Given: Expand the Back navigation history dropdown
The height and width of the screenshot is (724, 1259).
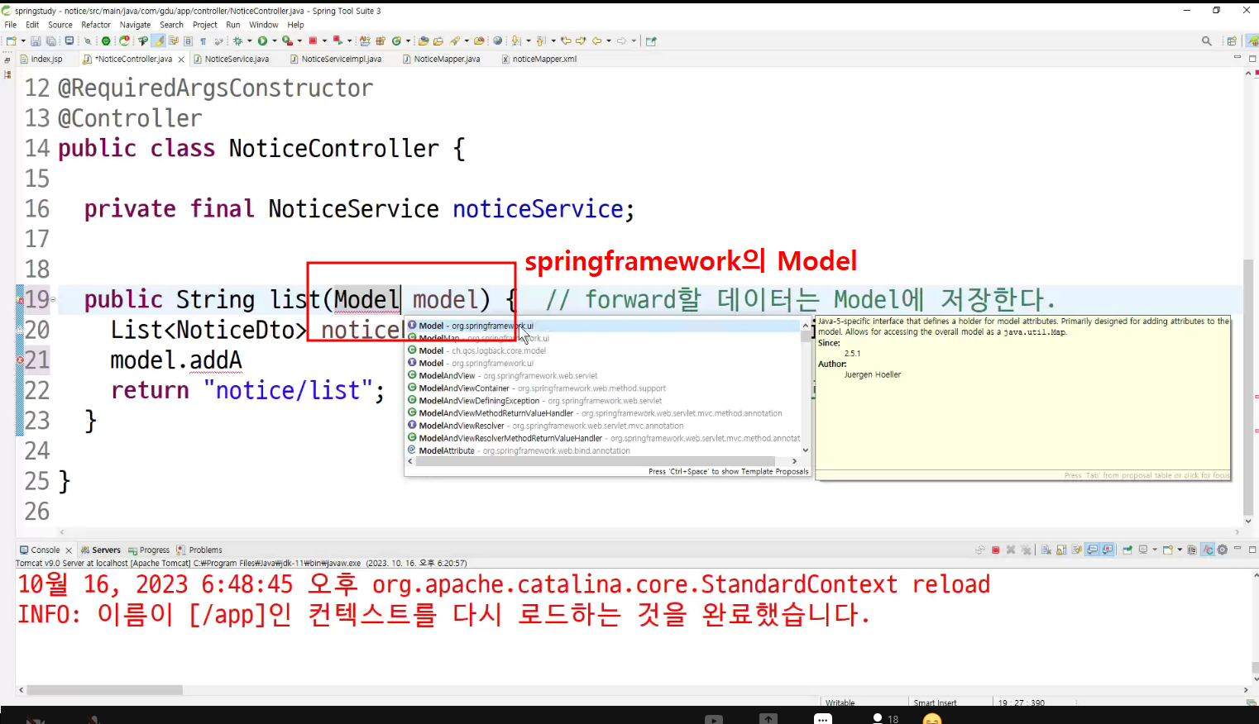Looking at the screenshot, I should point(609,40).
